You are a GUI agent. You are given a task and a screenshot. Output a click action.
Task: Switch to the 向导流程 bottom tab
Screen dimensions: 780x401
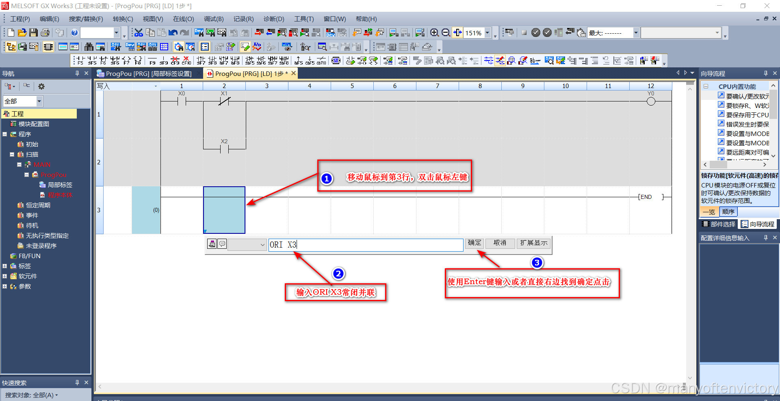click(x=758, y=224)
